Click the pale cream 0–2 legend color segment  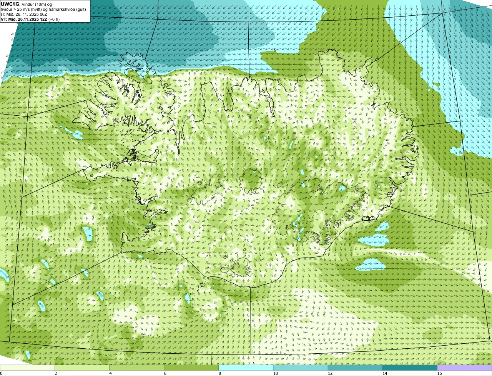[27, 368]
